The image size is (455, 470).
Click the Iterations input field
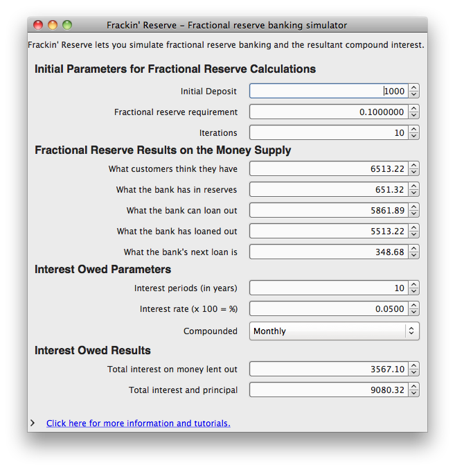click(328, 133)
